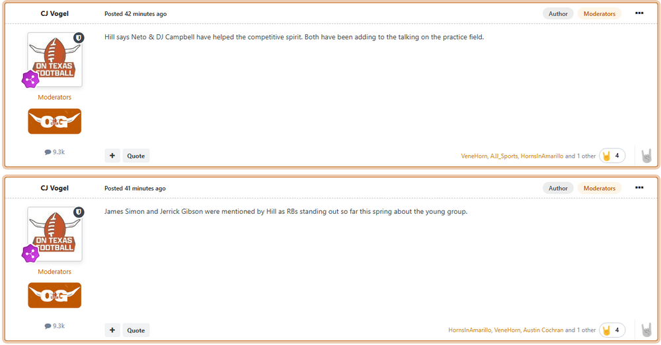Image resolution: width=661 pixels, height=345 pixels.
Task: Quote the post about Neto & DJ Campbell
Action: pos(136,156)
